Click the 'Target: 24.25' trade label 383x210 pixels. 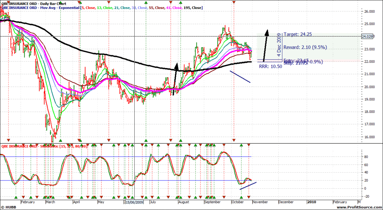(297, 35)
